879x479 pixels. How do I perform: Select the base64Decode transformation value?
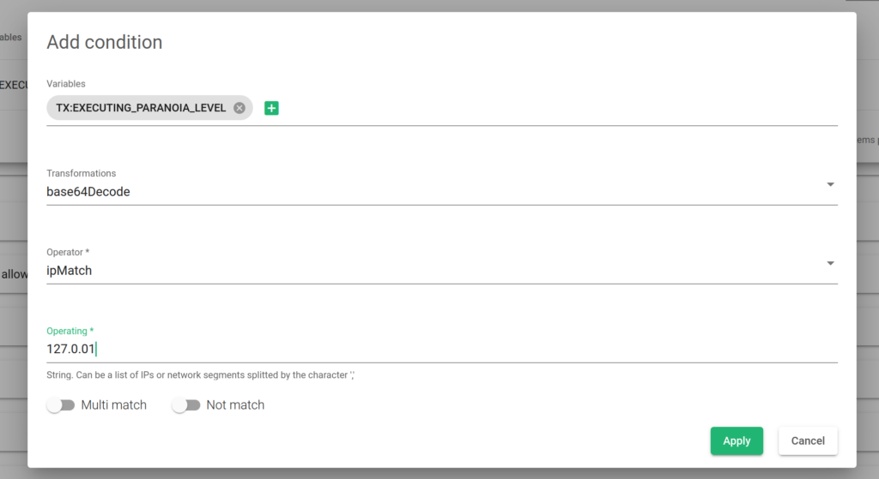tap(88, 192)
